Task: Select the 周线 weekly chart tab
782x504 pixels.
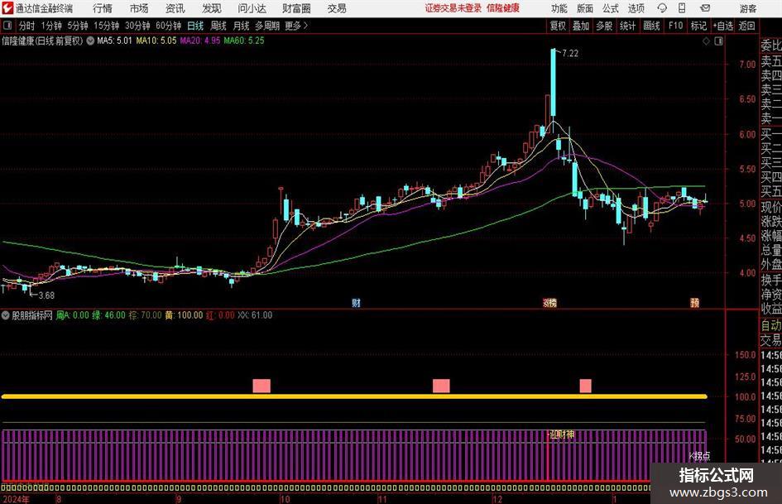Action: [x=218, y=26]
